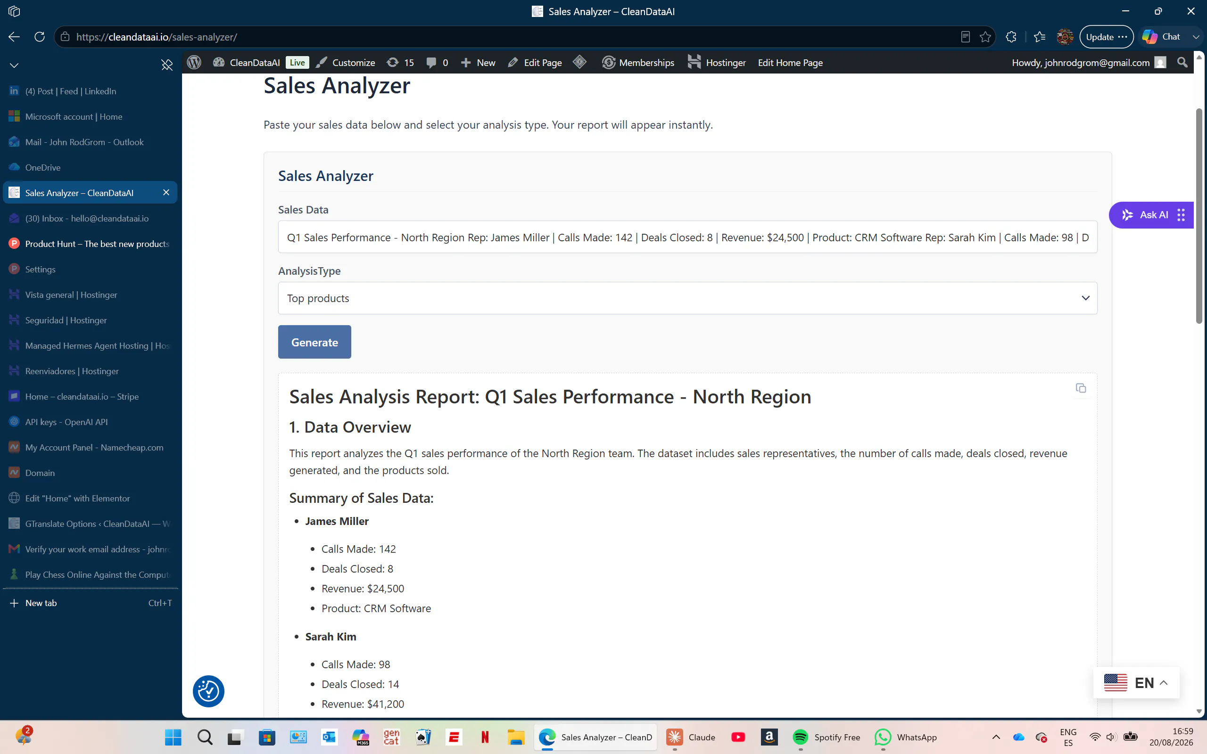Open comments bubble showing 0
This screenshot has height=754, width=1207.
point(438,62)
